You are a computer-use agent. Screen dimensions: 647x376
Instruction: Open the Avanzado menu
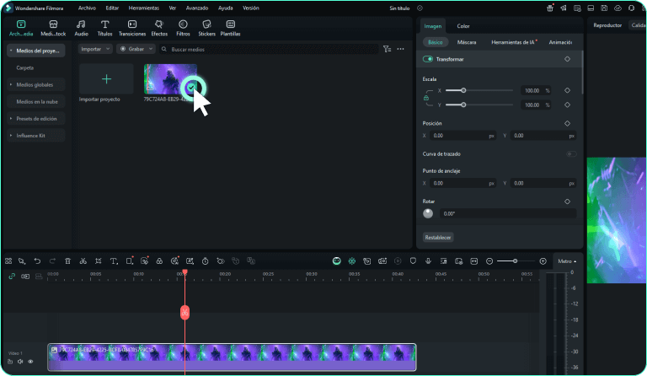click(x=197, y=8)
